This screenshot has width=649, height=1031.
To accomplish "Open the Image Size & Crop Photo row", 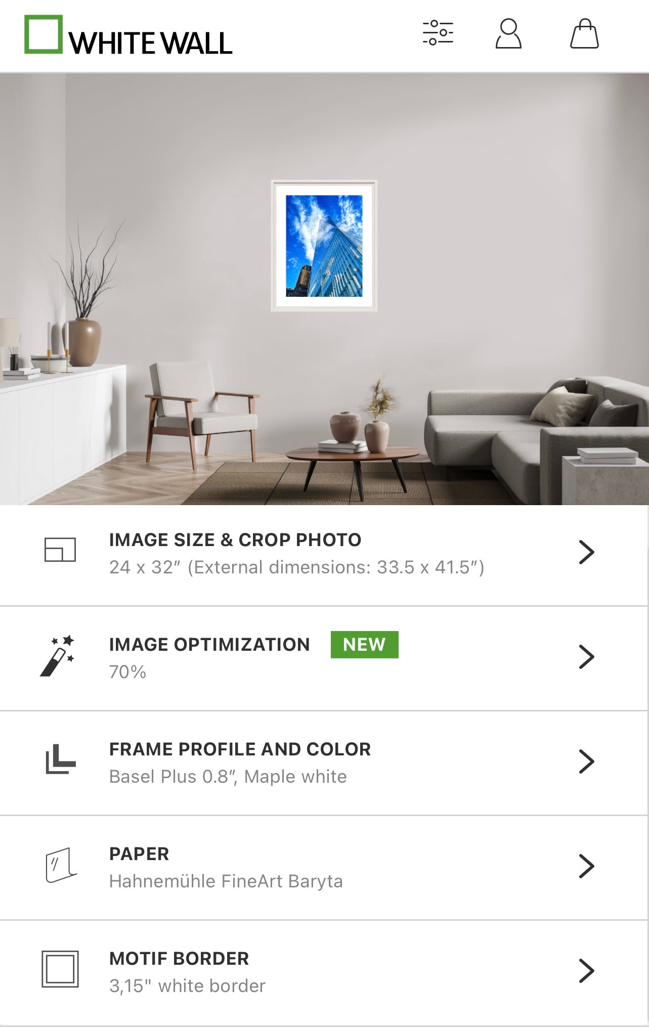I will tap(324, 555).
